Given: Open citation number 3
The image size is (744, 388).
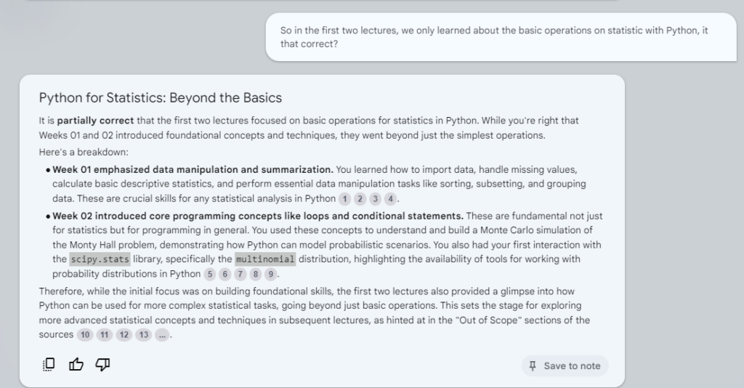Looking at the screenshot, I should [376, 199].
